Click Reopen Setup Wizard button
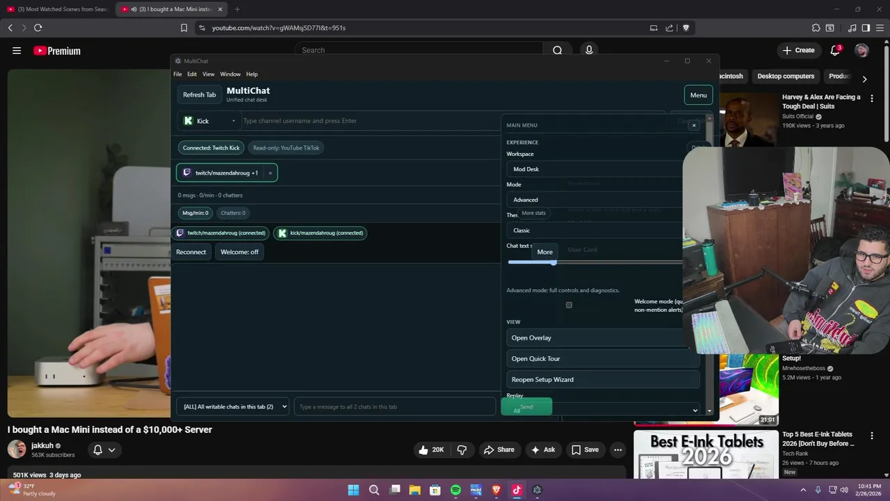The image size is (890, 501). (x=603, y=379)
